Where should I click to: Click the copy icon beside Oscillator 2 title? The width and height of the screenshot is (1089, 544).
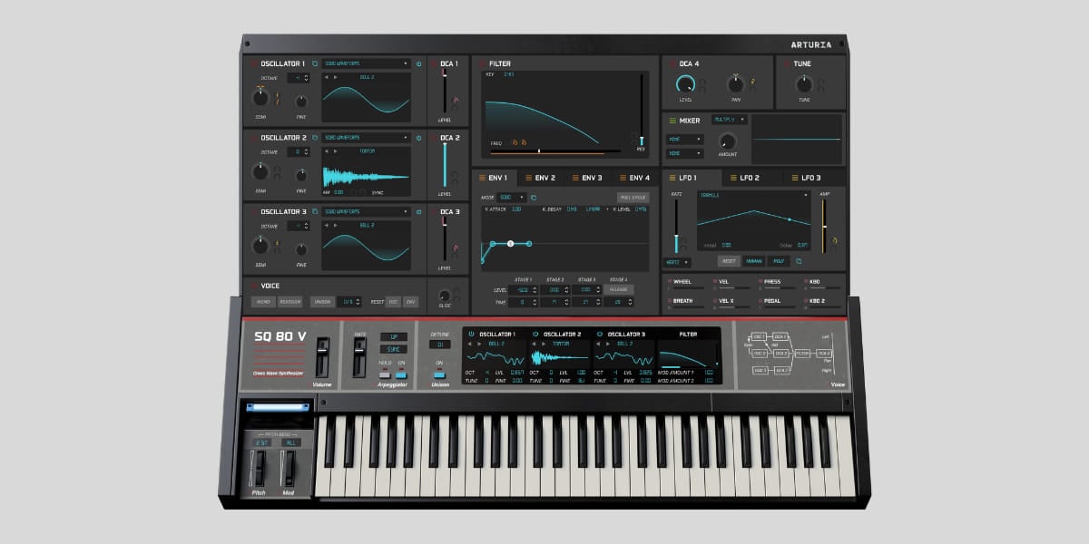click(x=315, y=138)
